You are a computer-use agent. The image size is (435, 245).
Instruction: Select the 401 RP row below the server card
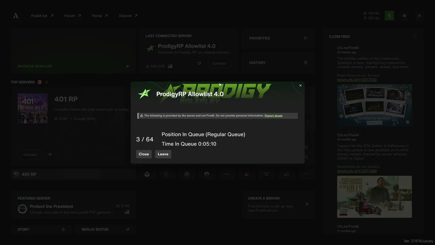click(x=73, y=174)
